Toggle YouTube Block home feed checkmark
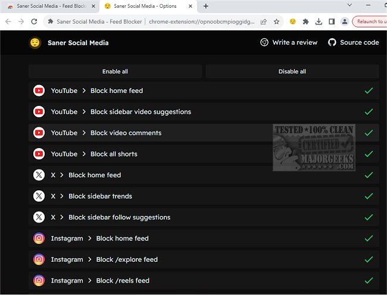This screenshot has height=295, width=387. pyautogui.click(x=369, y=90)
